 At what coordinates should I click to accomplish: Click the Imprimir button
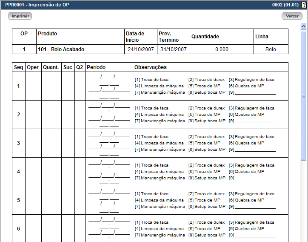point(20,16)
